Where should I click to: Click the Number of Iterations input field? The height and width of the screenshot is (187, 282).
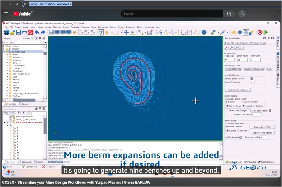point(256,114)
